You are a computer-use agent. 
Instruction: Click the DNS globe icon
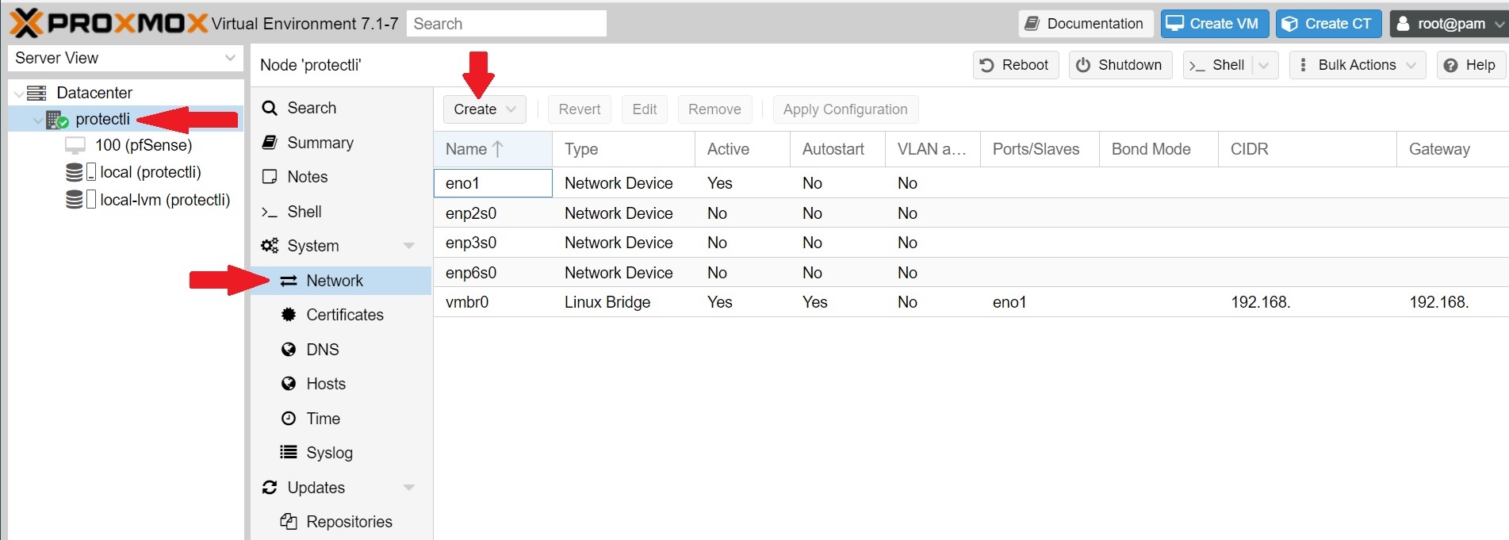coord(289,350)
